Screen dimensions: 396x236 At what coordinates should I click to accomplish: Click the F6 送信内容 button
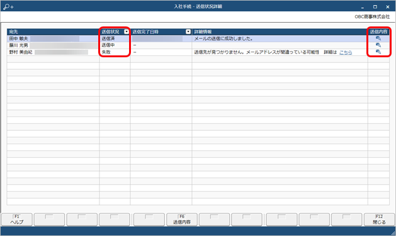[182, 220]
